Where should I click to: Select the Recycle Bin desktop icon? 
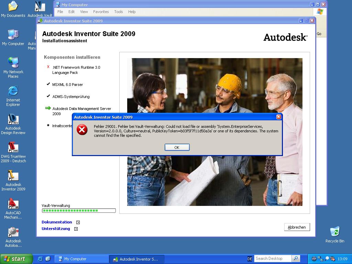click(335, 234)
